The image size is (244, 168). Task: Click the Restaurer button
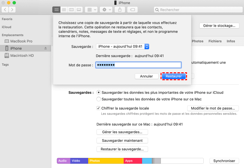(174, 76)
